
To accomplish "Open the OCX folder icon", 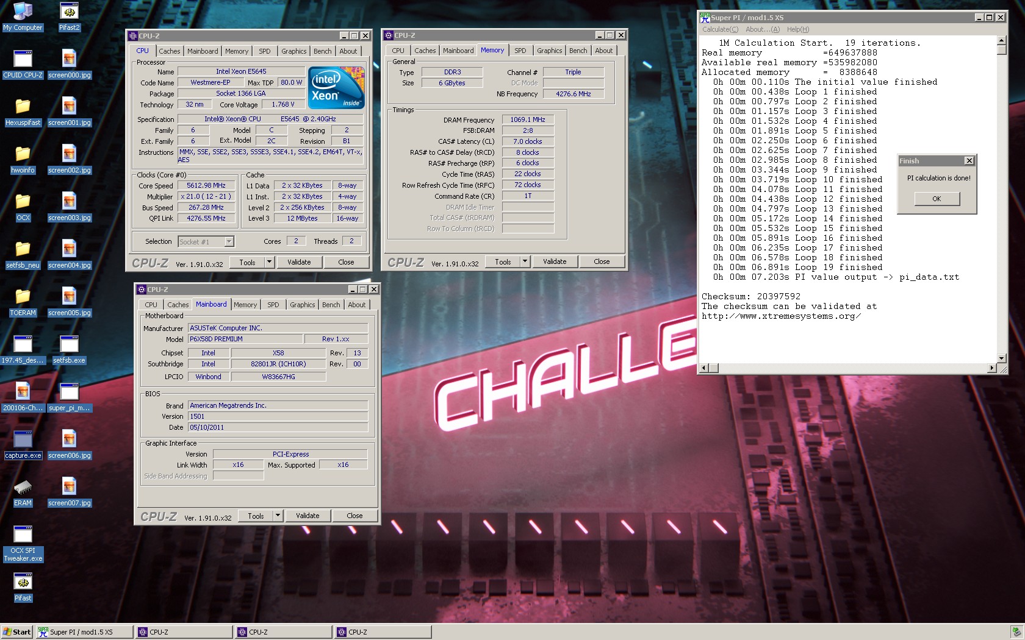I will pyautogui.click(x=23, y=207).
